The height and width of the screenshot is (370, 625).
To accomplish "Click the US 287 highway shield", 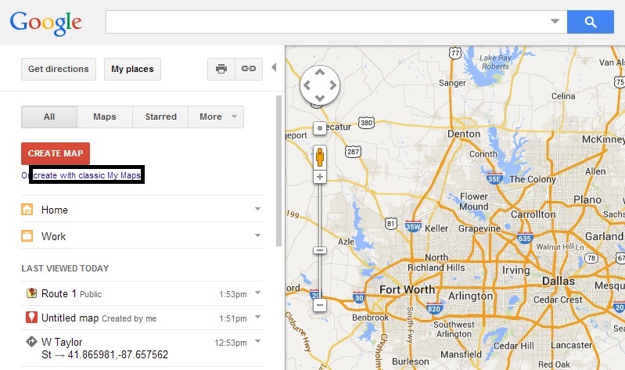I will (353, 152).
